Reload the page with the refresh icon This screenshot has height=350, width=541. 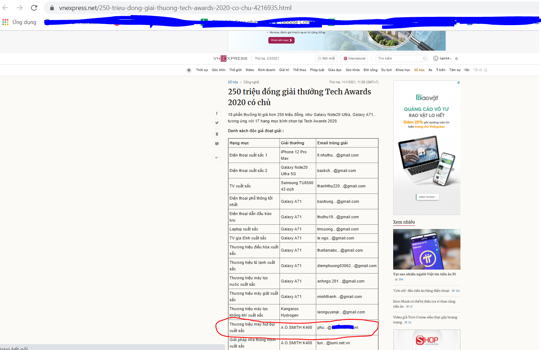pos(34,8)
